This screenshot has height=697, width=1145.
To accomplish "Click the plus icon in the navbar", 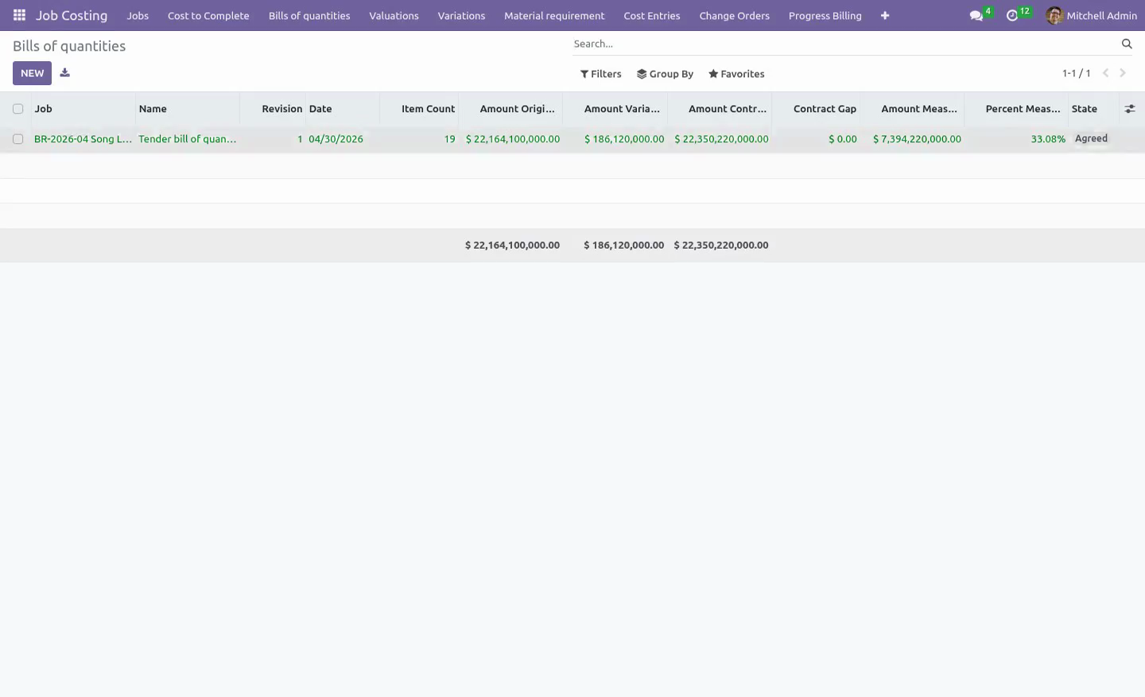I will (885, 16).
